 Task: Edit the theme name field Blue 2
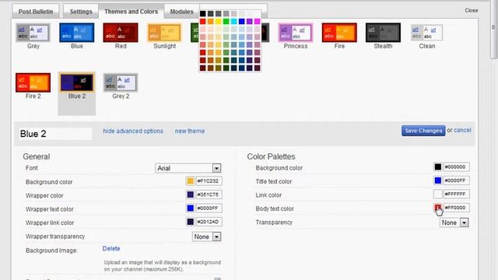tap(55, 134)
